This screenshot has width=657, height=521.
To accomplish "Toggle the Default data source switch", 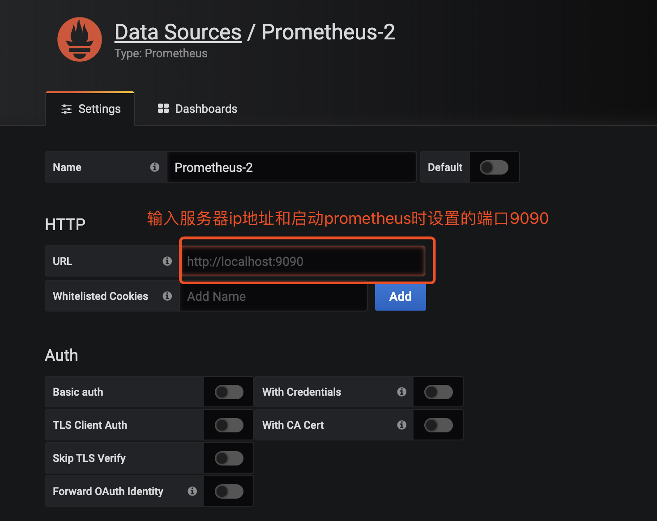I will click(x=494, y=167).
